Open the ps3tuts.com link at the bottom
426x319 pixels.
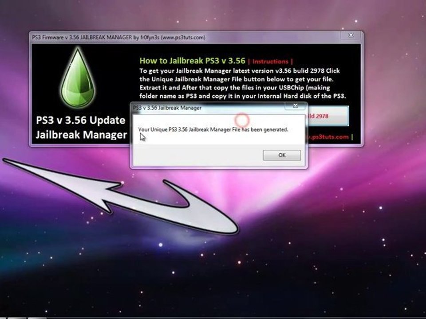click(328, 137)
